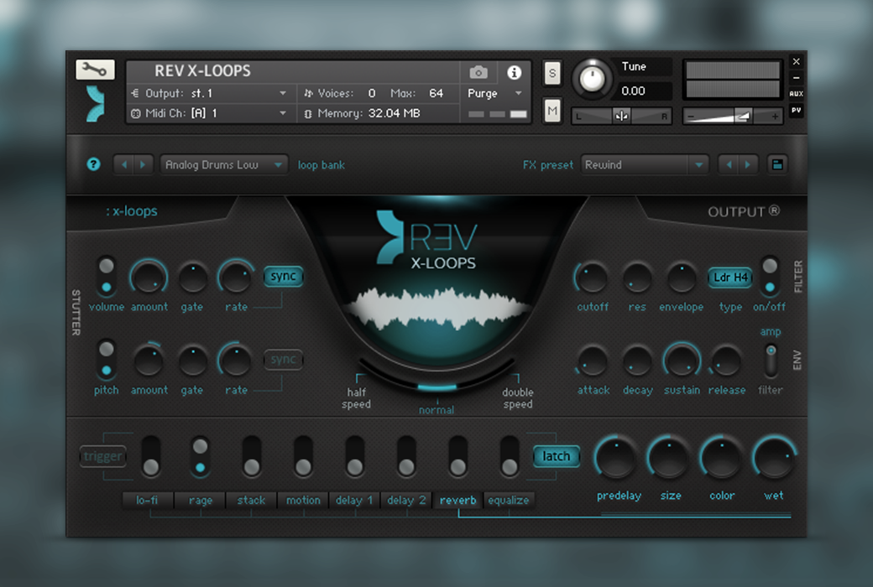Open the Midi Ch dropdown
This screenshot has width=873, height=587.
[209, 113]
